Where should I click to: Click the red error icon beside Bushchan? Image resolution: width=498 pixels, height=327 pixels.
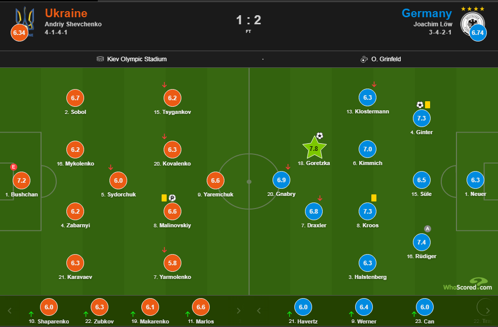[14, 167]
